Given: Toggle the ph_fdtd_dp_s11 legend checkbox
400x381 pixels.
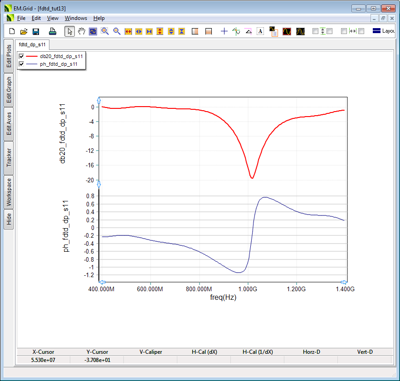Looking at the screenshot, I should pyautogui.click(x=21, y=64).
